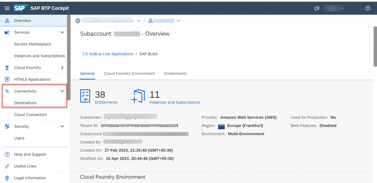Click the Instances and Subscriptions link under 11
The width and height of the screenshot is (377, 183).
click(175, 103)
